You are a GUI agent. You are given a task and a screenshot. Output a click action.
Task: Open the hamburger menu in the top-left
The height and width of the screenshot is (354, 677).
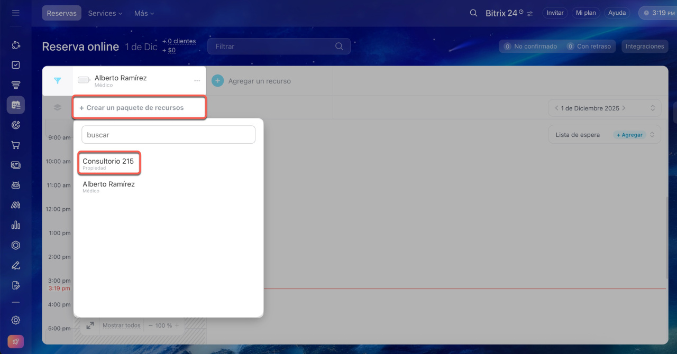(15, 13)
